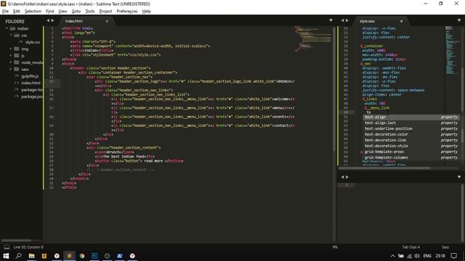Open Chrome from the taskbar
Screen dimensions: 465x261
click(x=82, y=256)
